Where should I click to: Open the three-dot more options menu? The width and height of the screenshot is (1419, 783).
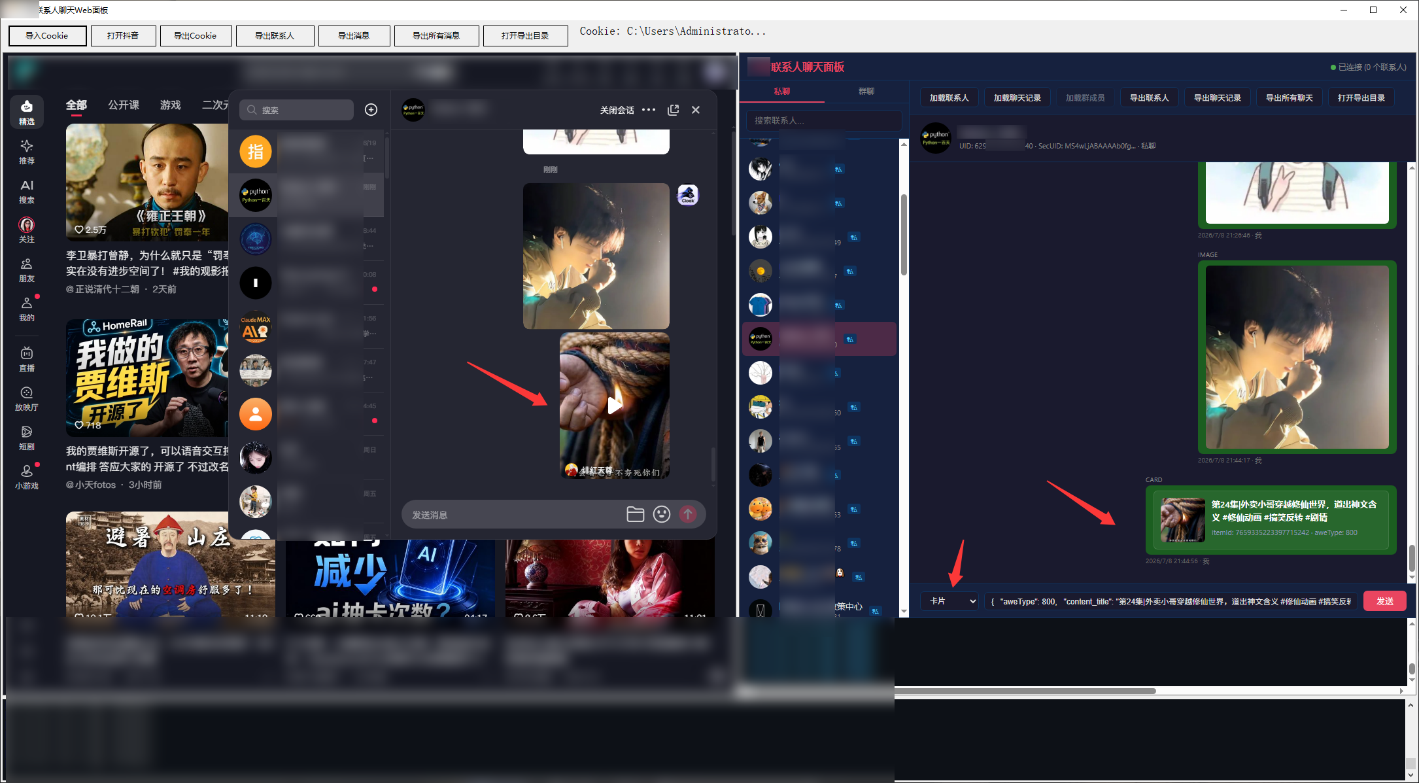point(649,110)
